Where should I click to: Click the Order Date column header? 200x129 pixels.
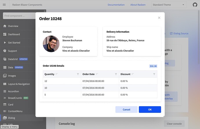tap(100, 74)
